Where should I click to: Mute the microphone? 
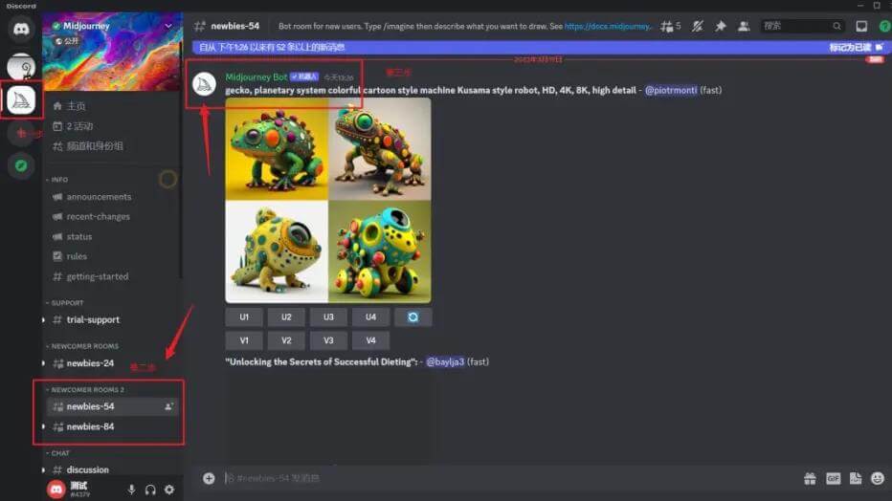(132, 490)
